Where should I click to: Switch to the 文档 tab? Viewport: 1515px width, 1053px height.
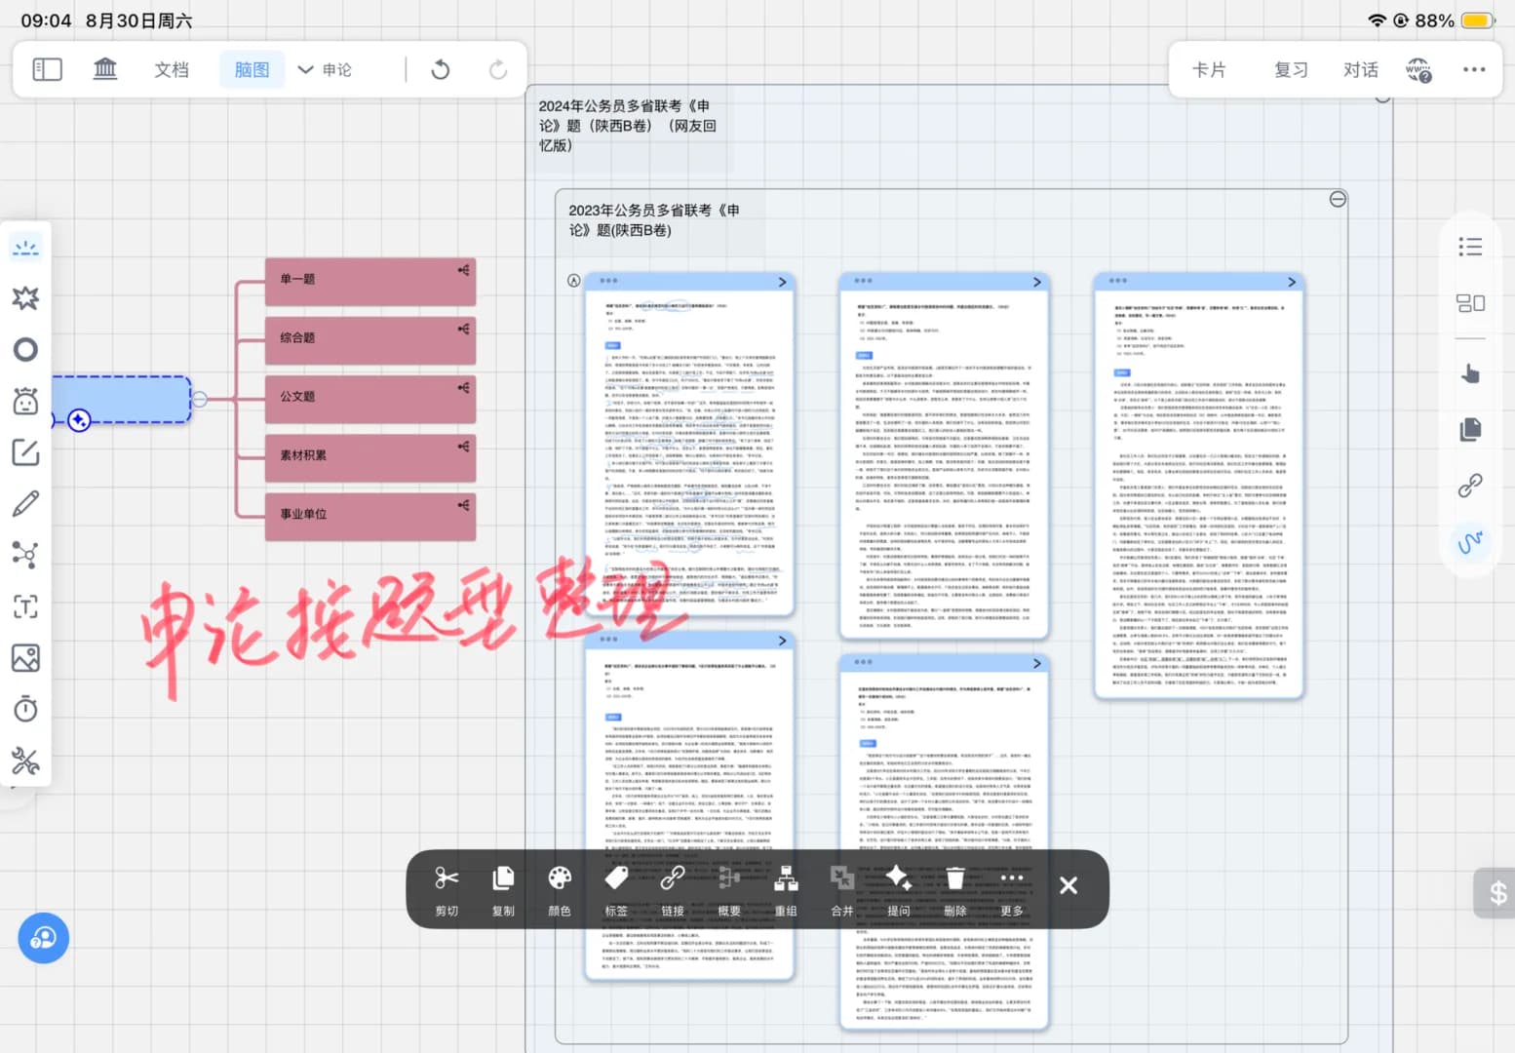click(172, 69)
